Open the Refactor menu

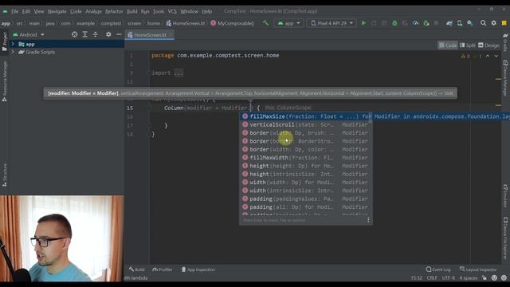(x=114, y=11)
